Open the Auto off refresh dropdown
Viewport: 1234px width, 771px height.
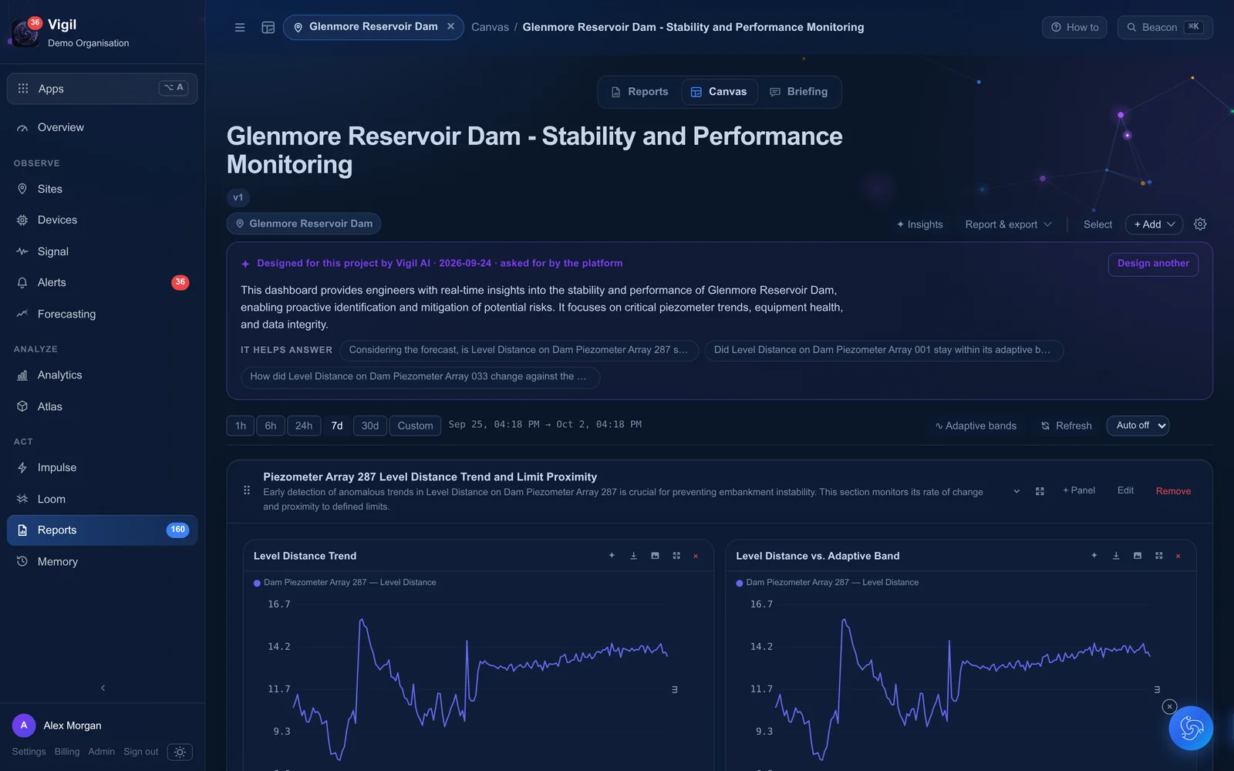click(1138, 426)
